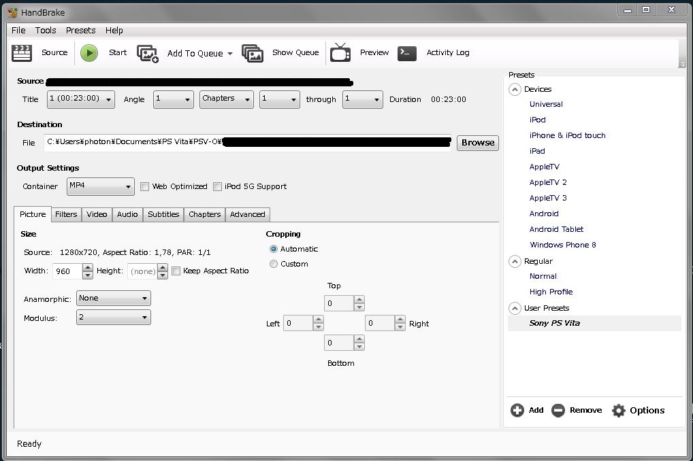Increase the Top crop value

tap(359, 300)
